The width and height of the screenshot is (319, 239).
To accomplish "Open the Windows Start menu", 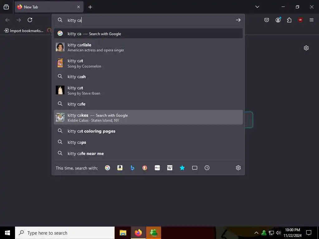I will click(x=7, y=233).
